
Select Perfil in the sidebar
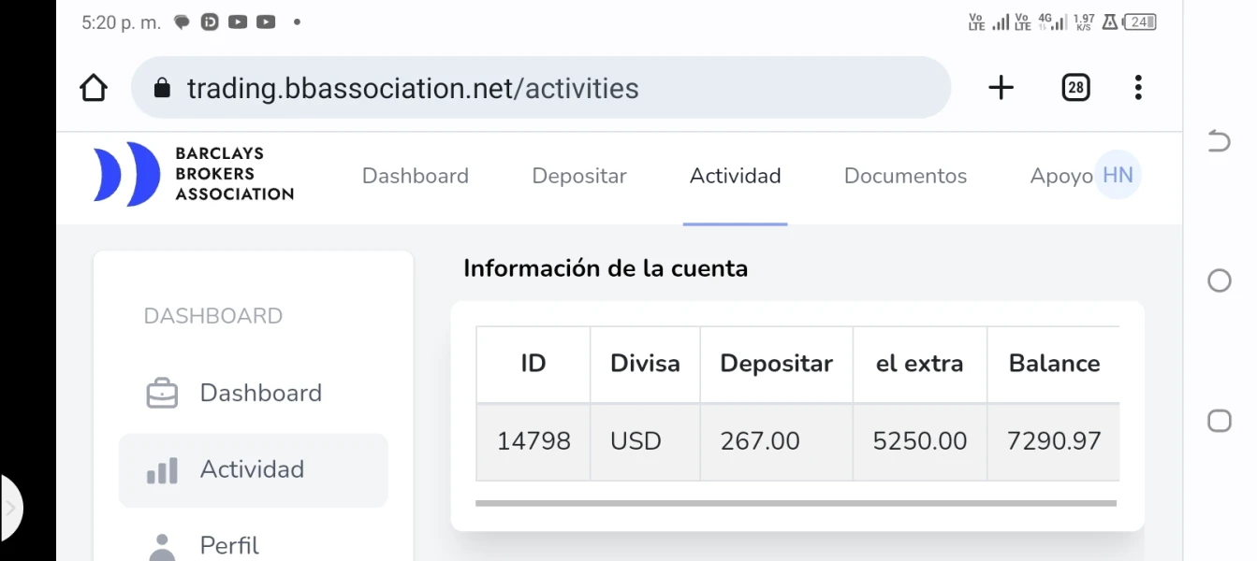(x=229, y=545)
